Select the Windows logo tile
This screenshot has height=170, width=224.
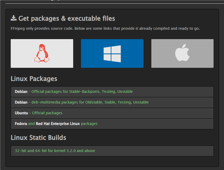point(112,53)
